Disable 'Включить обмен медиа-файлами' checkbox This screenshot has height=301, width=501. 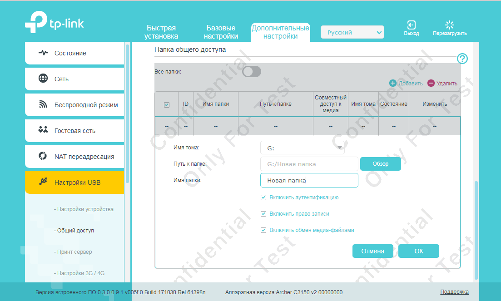click(x=263, y=230)
